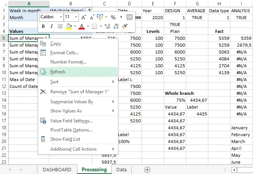The height and width of the screenshot is (174, 253).
Task: Open the Calibri font name dropdown
Action: pyautogui.click(x=61, y=17)
